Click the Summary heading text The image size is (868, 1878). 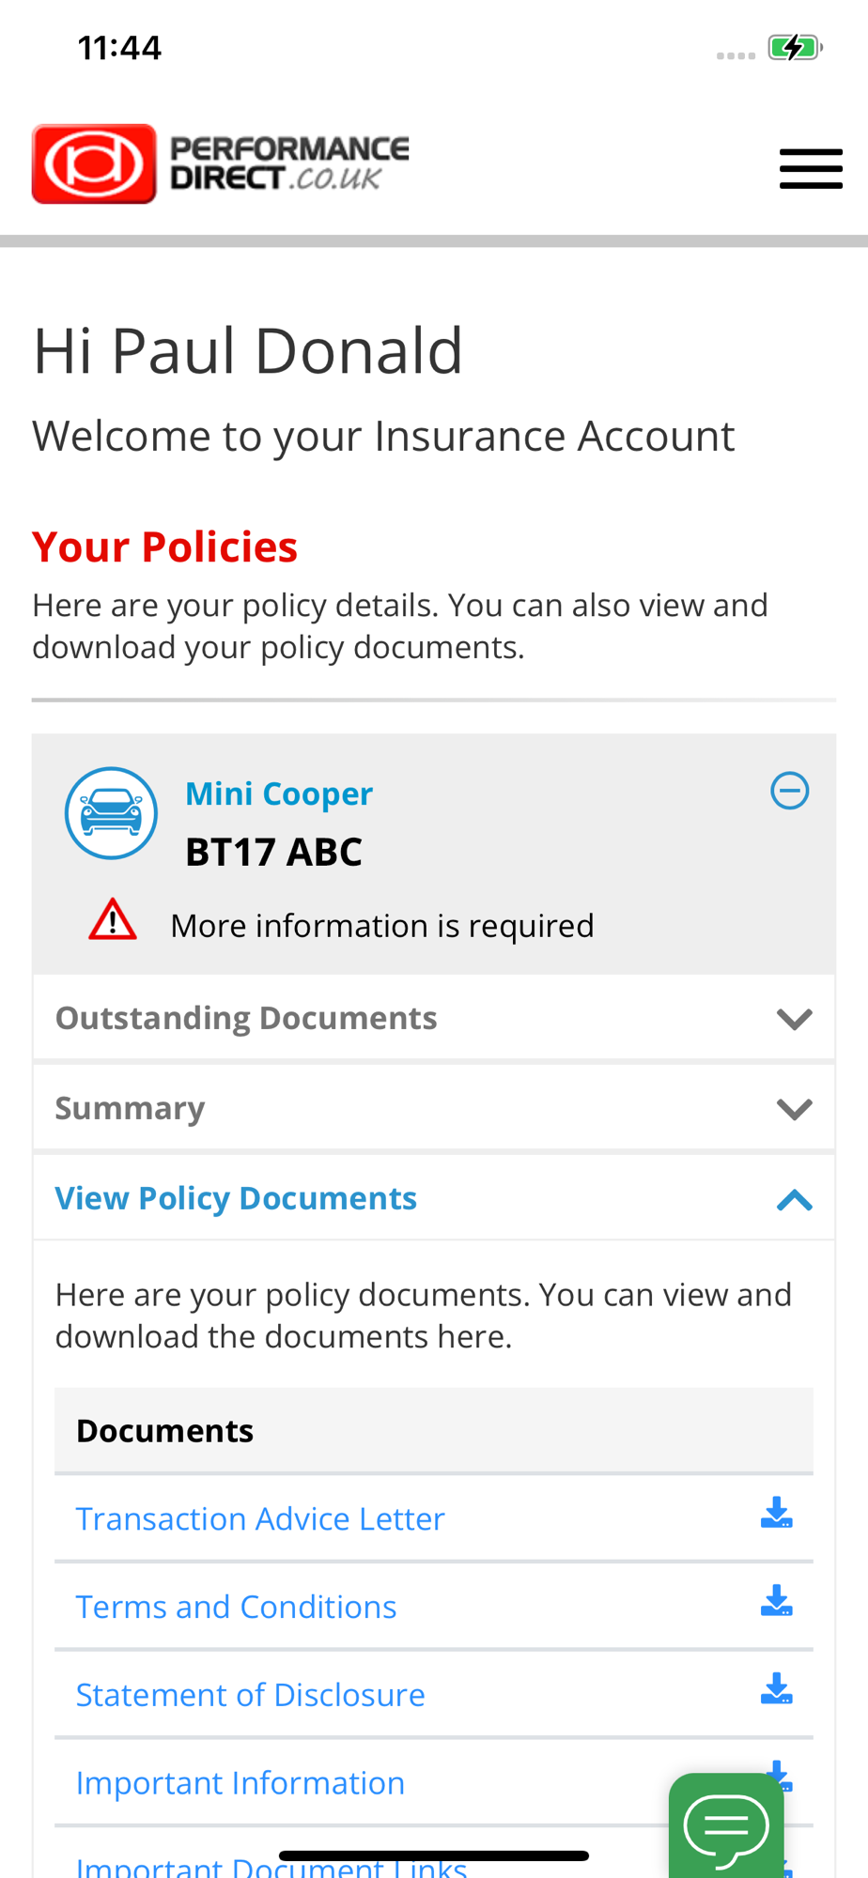tap(130, 1108)
